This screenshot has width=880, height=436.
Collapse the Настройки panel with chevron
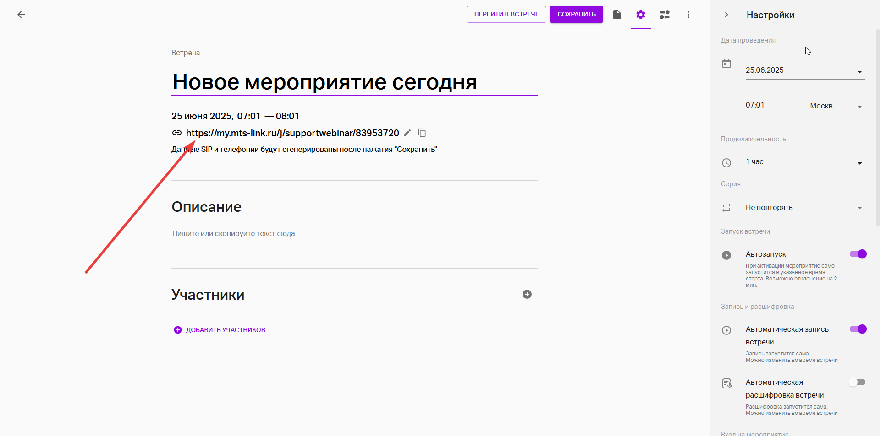(x=726, y=15)
